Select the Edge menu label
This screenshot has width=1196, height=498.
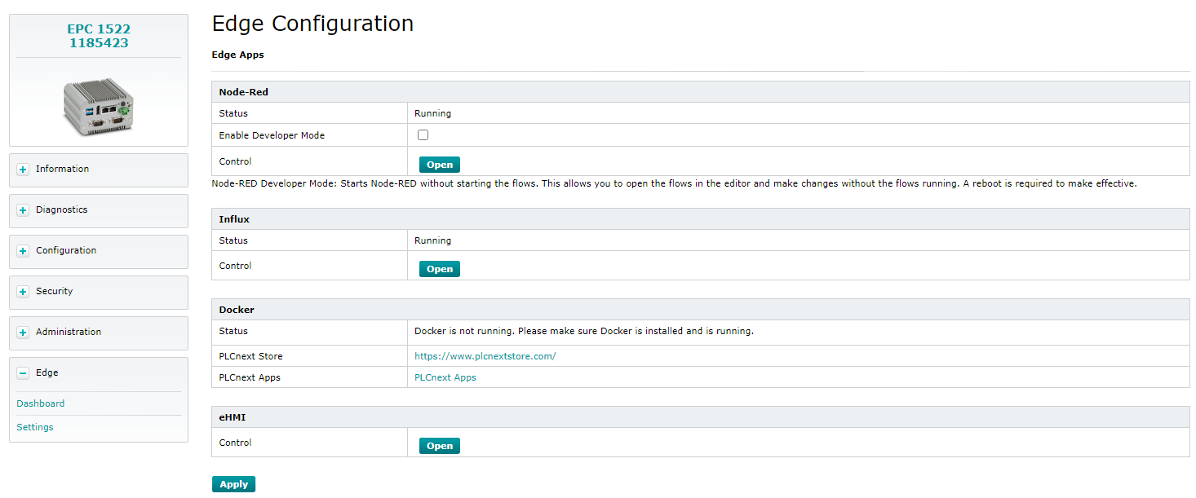pyautogui.click(x=47, y=372)
